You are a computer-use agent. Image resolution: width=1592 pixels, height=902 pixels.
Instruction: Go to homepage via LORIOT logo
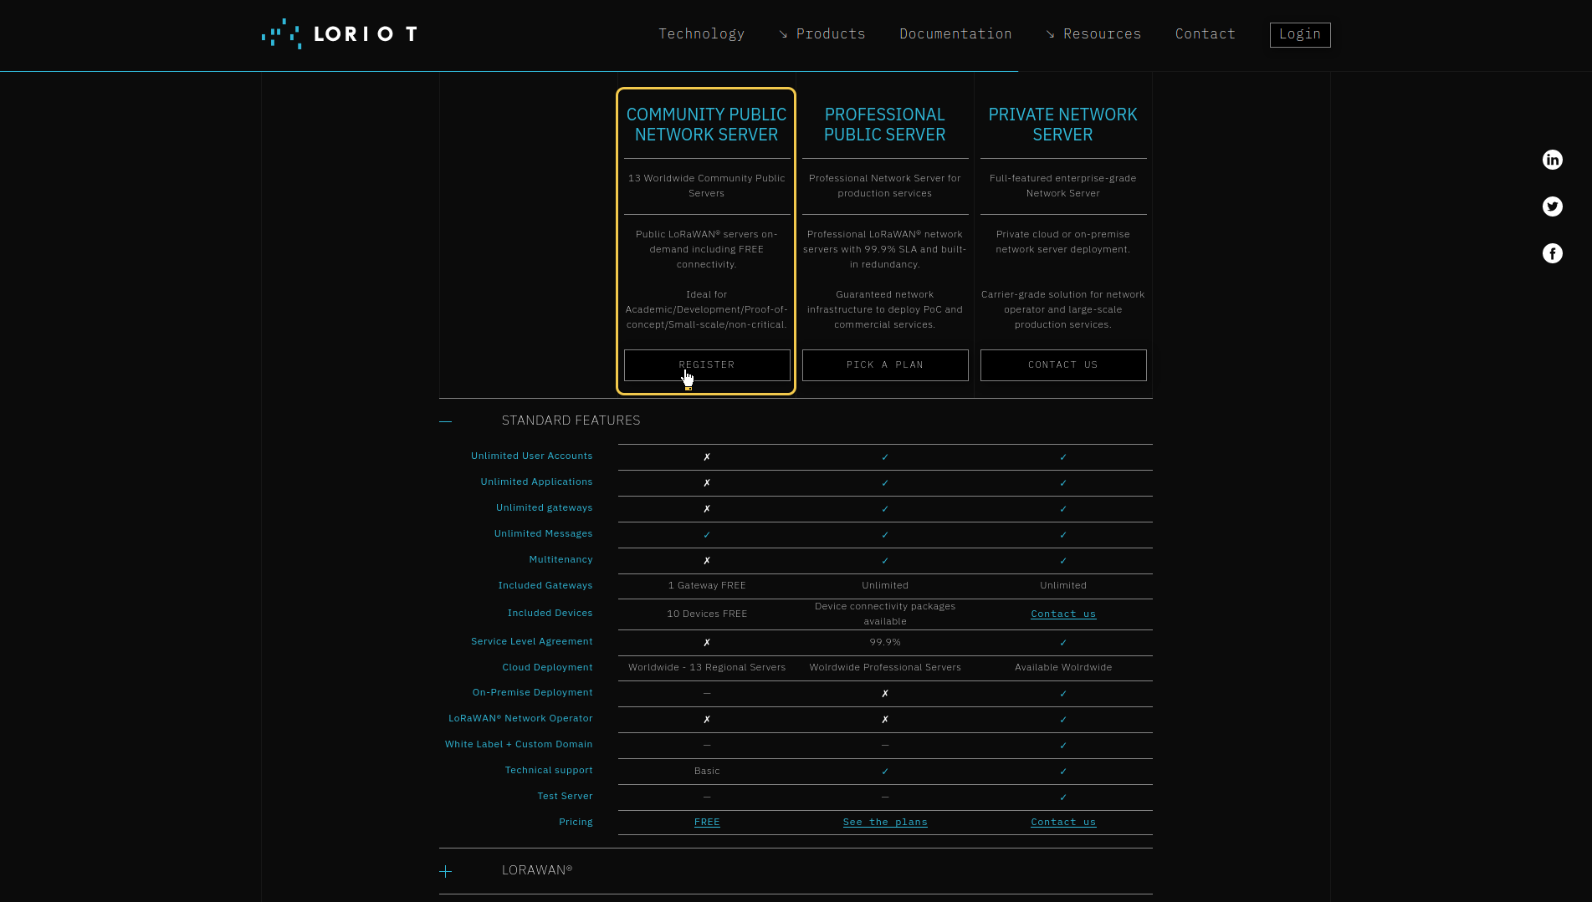tap(339, 33)
